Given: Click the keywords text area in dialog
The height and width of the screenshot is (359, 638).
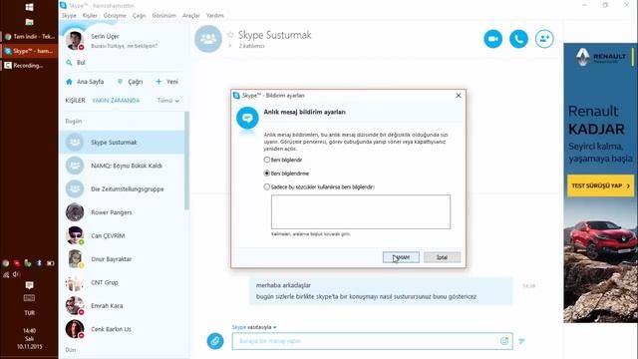Looking at the screenshot, I should (361, 211).
